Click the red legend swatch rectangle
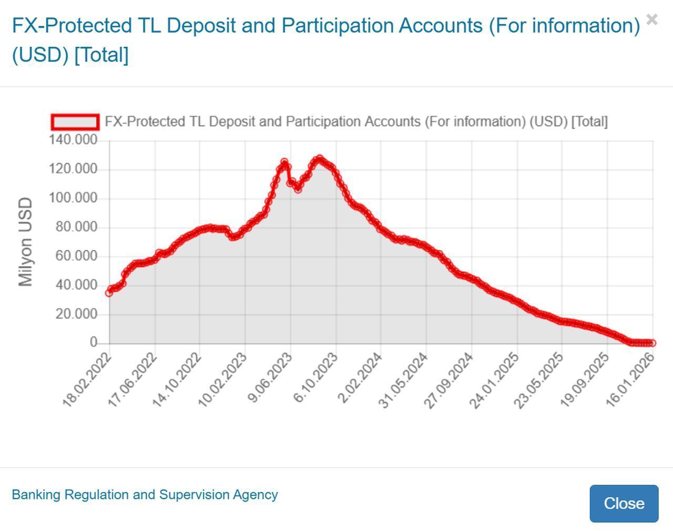673x531 pixels. (x=75, y=121)
